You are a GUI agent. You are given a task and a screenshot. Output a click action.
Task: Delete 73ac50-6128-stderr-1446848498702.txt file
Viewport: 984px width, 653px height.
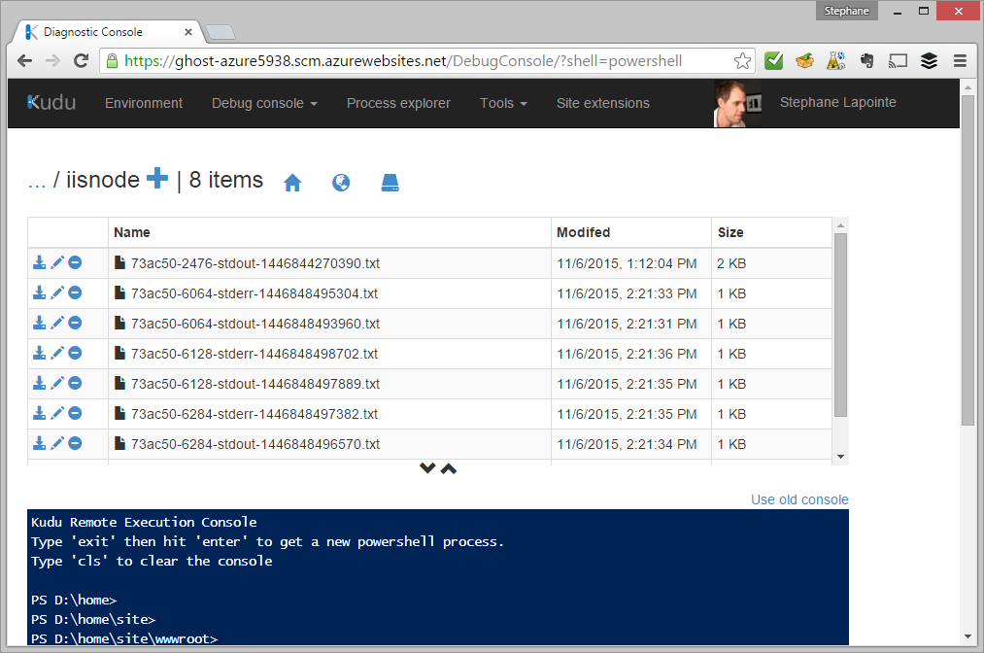click(75, 353)
